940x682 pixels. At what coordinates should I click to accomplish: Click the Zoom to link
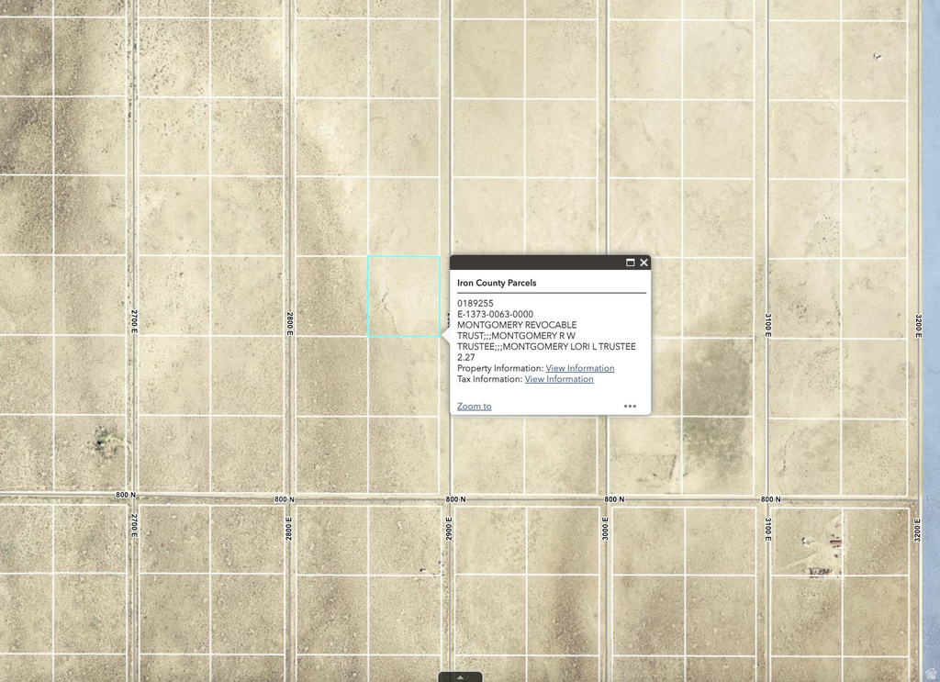(474, 405)
